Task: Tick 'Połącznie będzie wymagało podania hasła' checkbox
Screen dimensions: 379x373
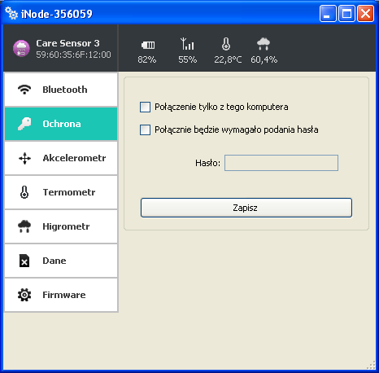Action: tap(145, 129)
